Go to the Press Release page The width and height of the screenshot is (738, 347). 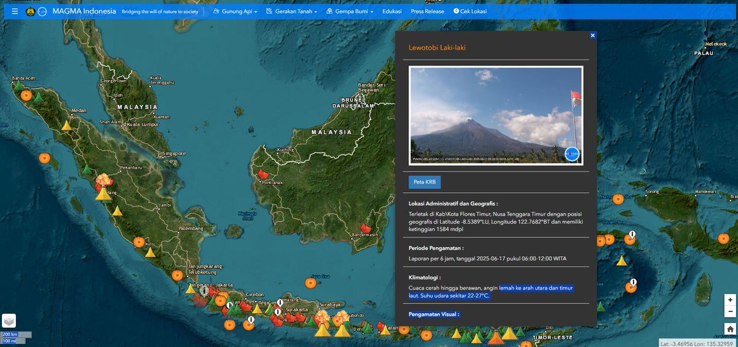tap(427, 11)
